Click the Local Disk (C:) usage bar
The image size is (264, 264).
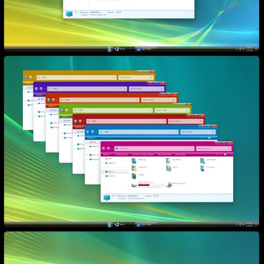click(151, 185)
